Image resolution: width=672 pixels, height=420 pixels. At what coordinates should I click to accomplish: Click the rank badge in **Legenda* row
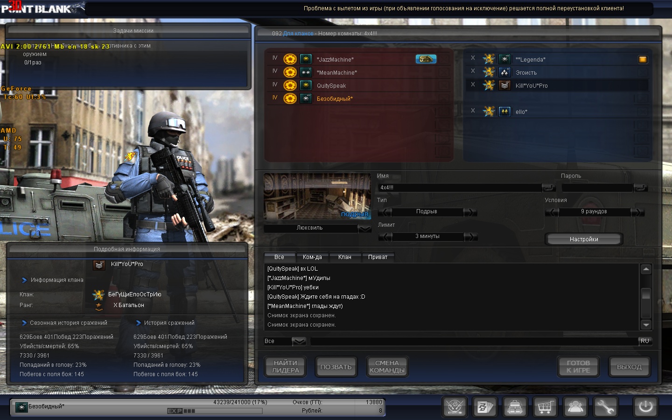(504, 59)
